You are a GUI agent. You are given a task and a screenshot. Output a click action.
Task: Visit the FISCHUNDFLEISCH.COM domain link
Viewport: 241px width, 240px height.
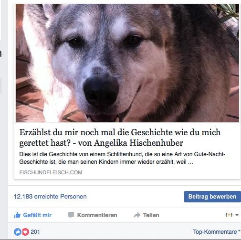tap(51, 172)
